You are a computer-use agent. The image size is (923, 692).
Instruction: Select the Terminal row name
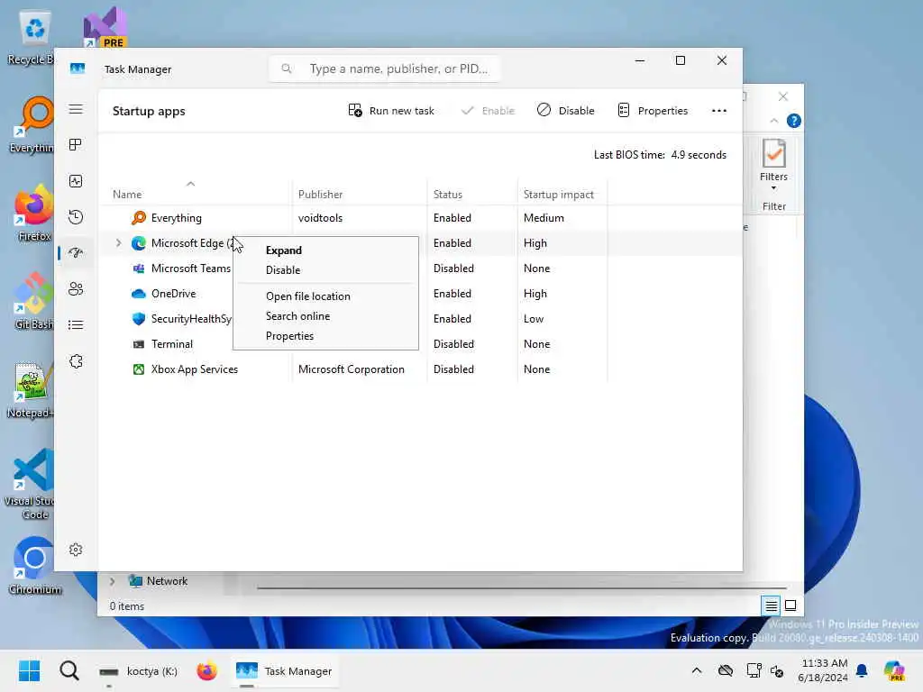[x=171, y=344]
